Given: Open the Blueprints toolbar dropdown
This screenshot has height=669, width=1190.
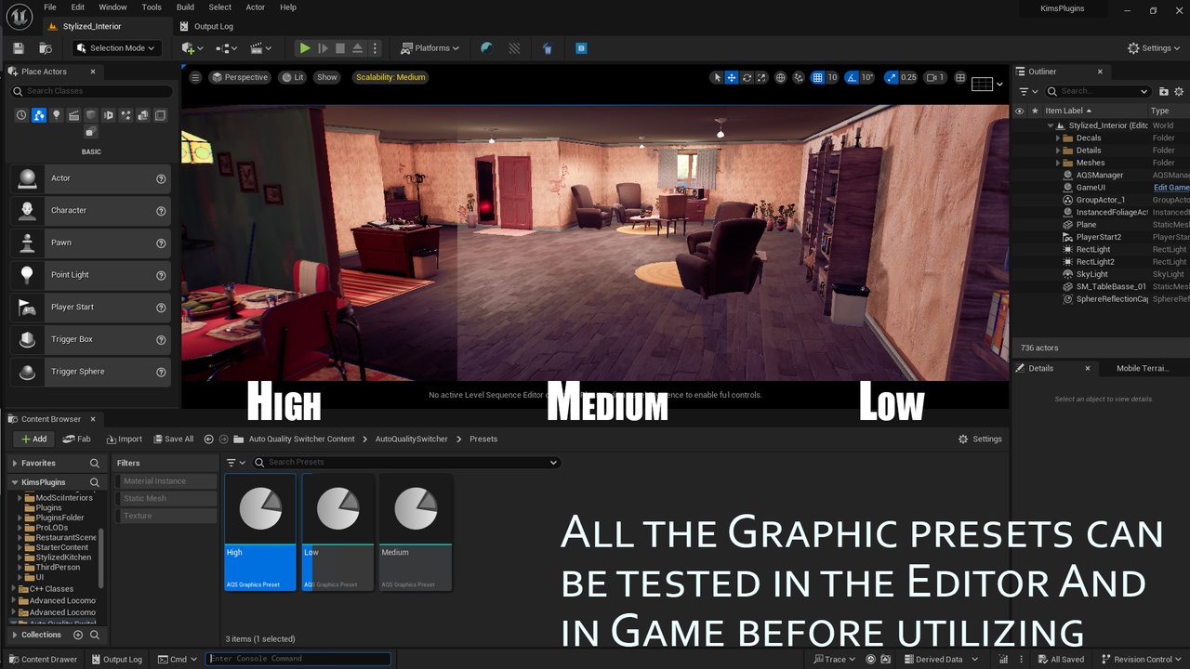Looking at the screenshot, I should [x=226, y=48].
